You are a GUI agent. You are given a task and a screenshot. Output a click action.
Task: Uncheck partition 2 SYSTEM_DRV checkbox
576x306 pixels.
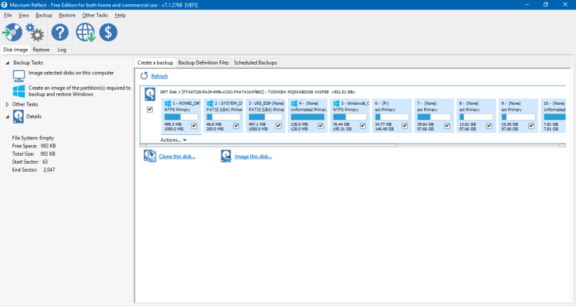[x=236, y=126]
